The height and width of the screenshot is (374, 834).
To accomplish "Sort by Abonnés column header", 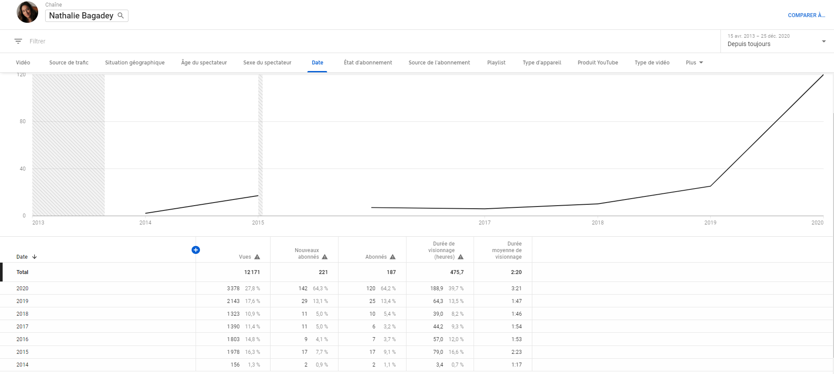I will pos(376,257).
